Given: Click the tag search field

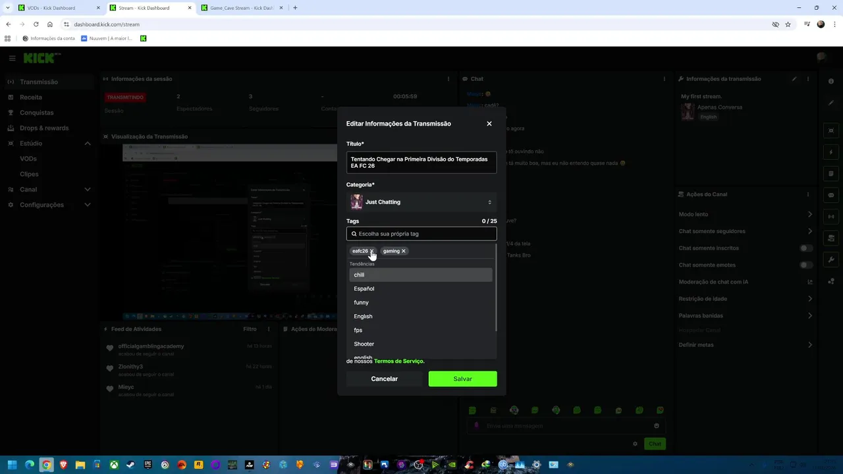Looking at the screenshot, I should point(421,234).
